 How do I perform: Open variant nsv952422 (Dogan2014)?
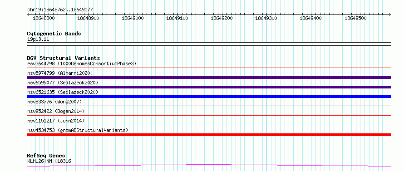(56, 111)
